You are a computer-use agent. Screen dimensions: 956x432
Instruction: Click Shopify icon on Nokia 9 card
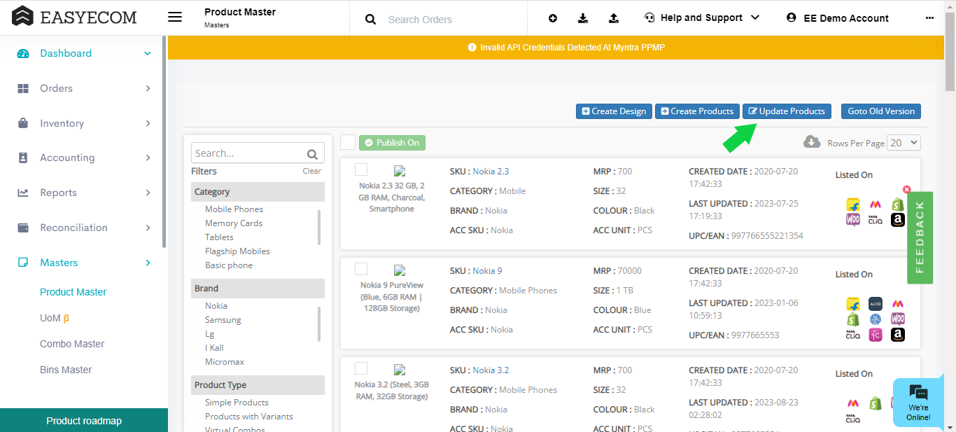pyautogui.click(x=853, y=319)
